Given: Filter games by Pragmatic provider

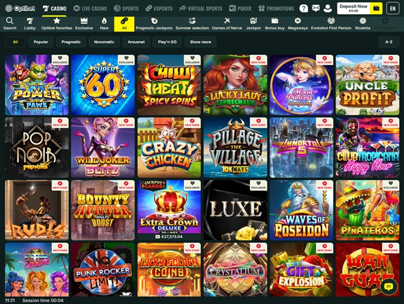Looking at the screenshot, I should 71,42.
